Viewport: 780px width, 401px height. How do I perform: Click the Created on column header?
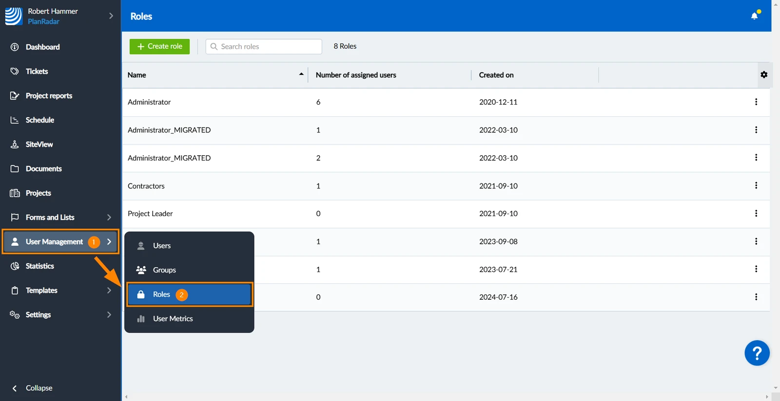[496, 75]
